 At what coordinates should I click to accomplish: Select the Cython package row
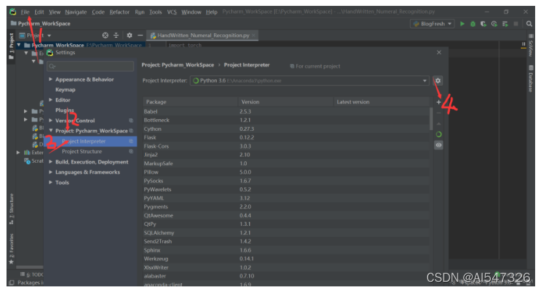coord(286,129)
